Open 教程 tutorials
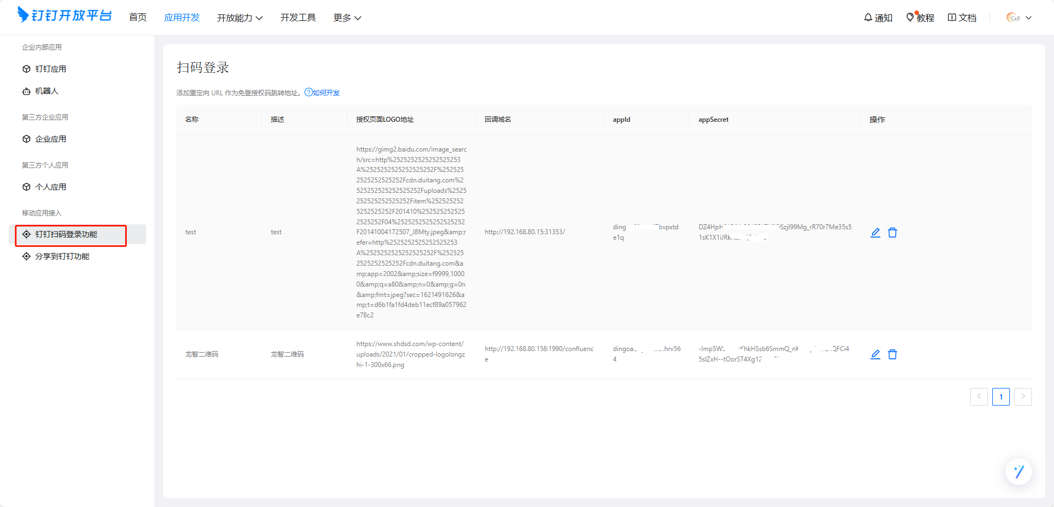The width and height of the screenshot is (1054, 507). click(920, 18)
